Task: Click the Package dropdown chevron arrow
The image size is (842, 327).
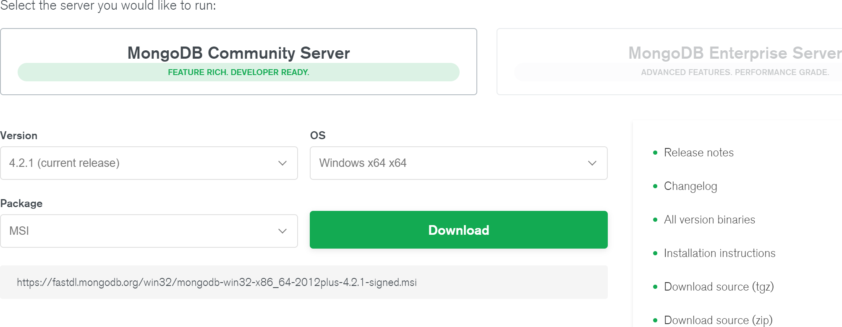Action: coord(282,231)
